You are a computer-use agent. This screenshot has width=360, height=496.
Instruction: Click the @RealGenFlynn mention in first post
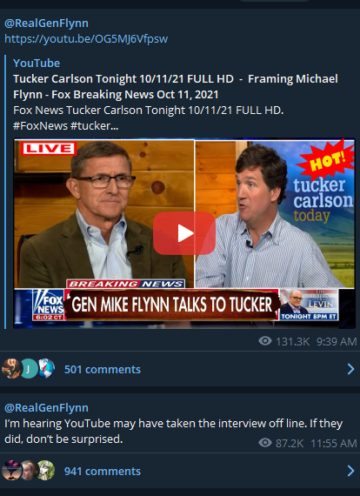(46, 23)
